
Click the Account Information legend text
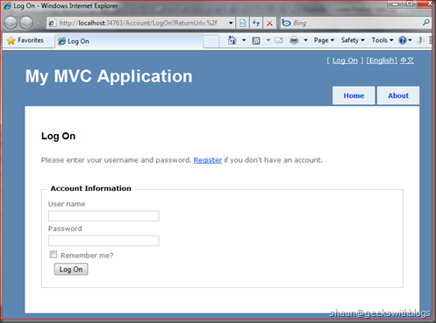(90, 188)
